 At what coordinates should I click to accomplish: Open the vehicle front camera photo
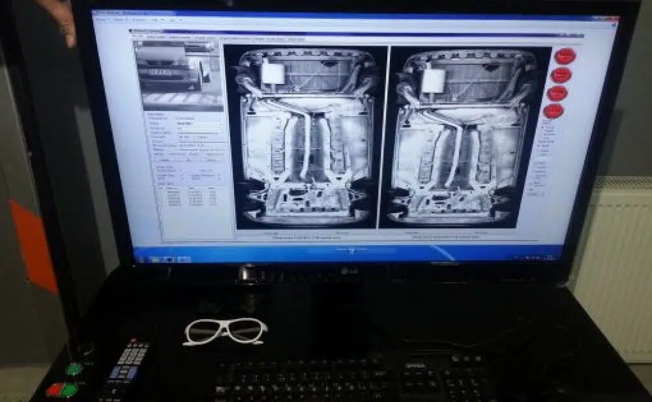coord(180,75)
